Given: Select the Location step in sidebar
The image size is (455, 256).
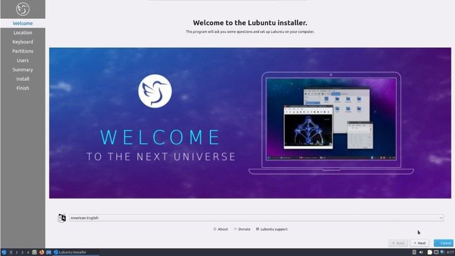Looking at the screenshot, I should coord(23,32).
